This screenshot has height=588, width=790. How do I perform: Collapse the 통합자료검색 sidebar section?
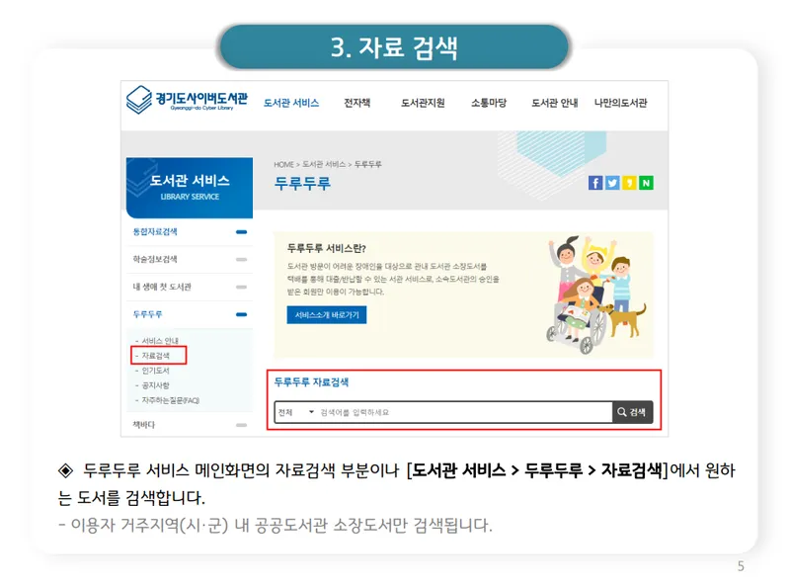tap(241, 232)
